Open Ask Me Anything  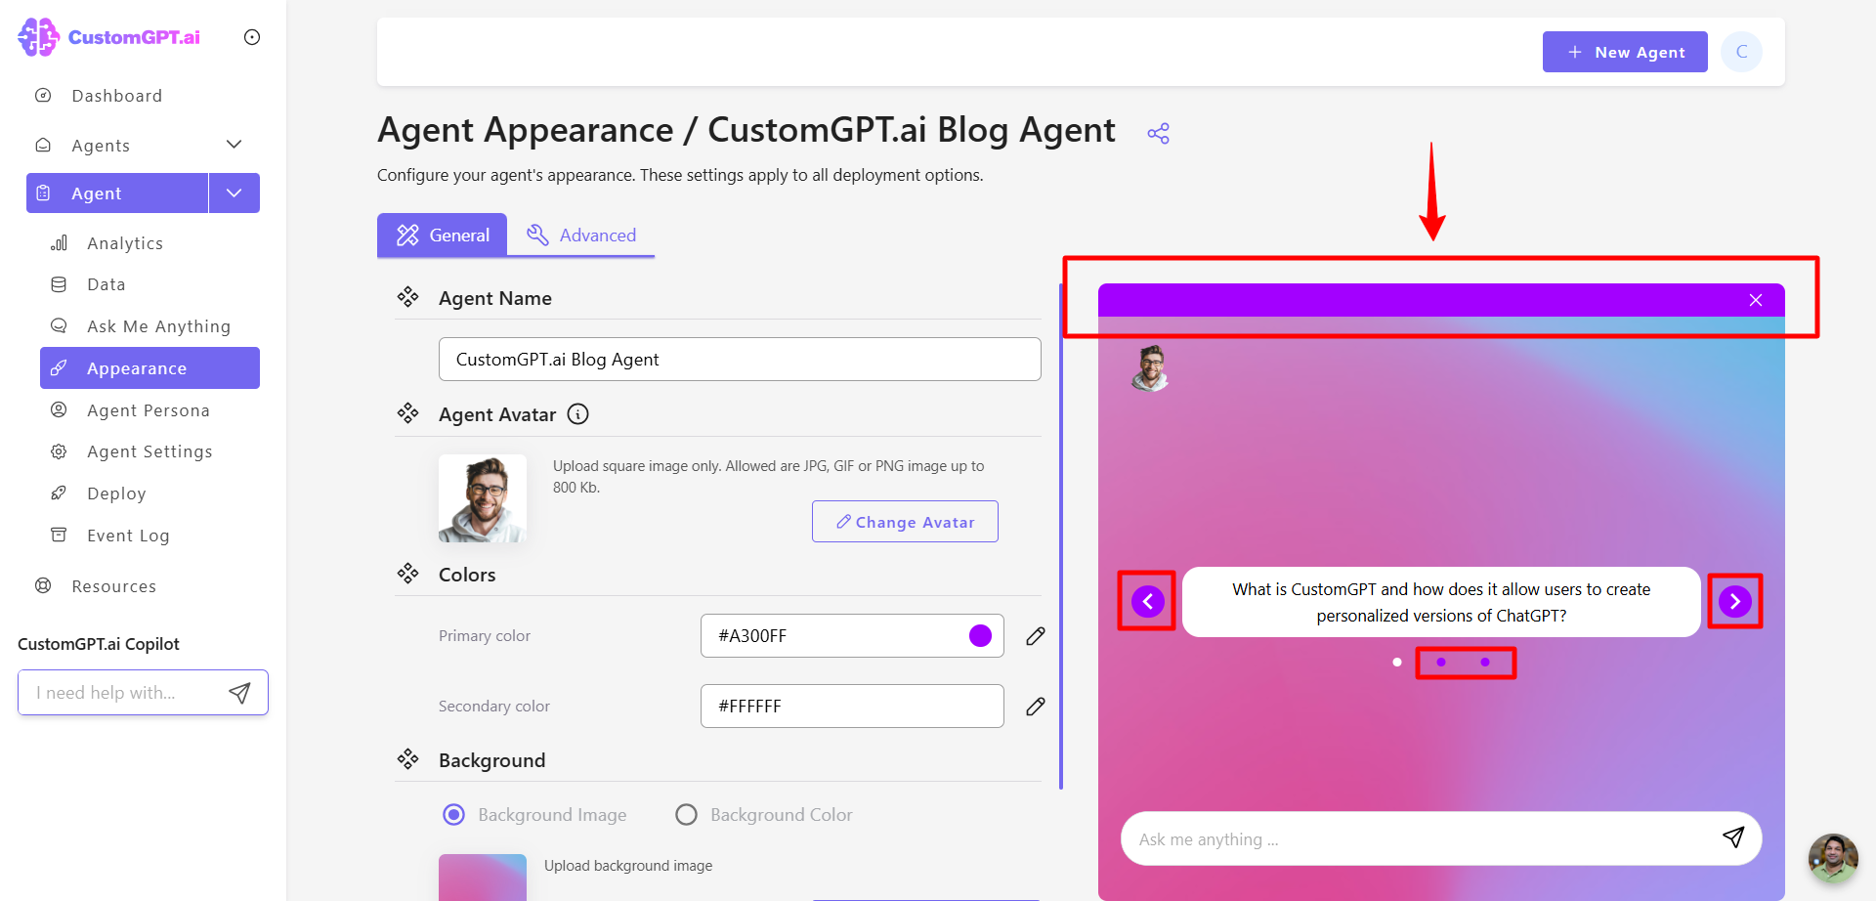(x=159, y=326)
